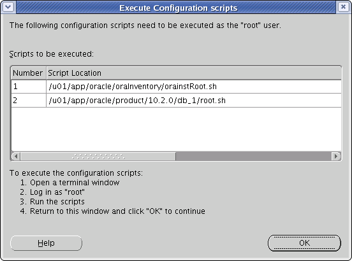The height and width of the screenshot is (261, 352).
Task: Close the Execute Configuration scripts dialog
Action: (x=343, y=7)
